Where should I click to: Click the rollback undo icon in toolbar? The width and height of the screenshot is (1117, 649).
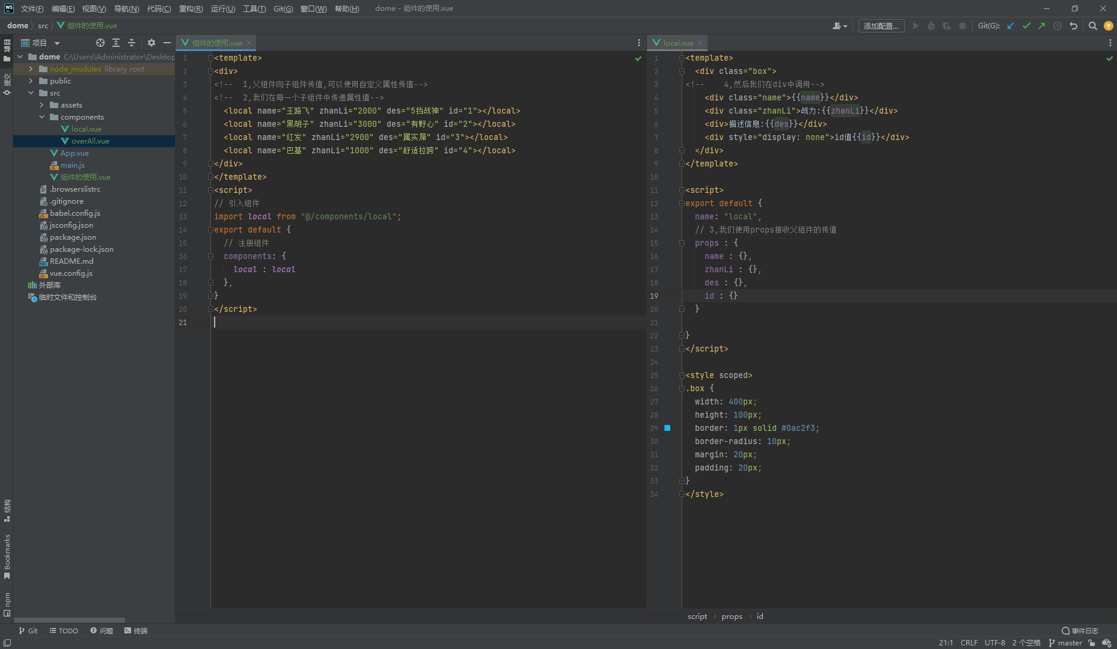1073,26
